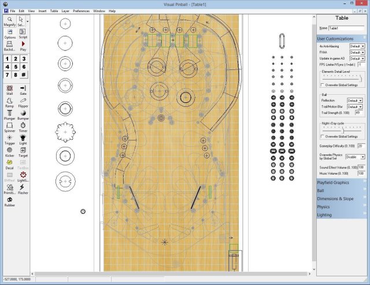Open the Update in-game AO dropdown
This screenshot has width=370, height=285.
(357, 58)
